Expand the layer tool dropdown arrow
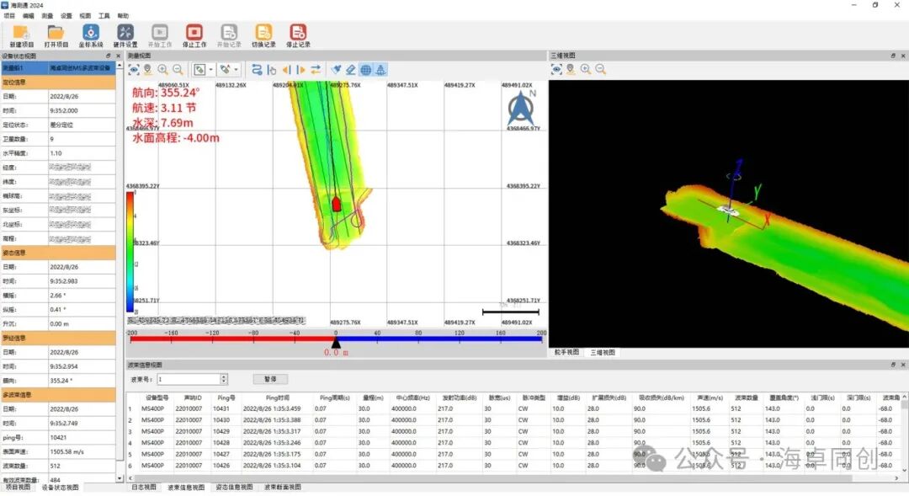 [x=210, y=70]
